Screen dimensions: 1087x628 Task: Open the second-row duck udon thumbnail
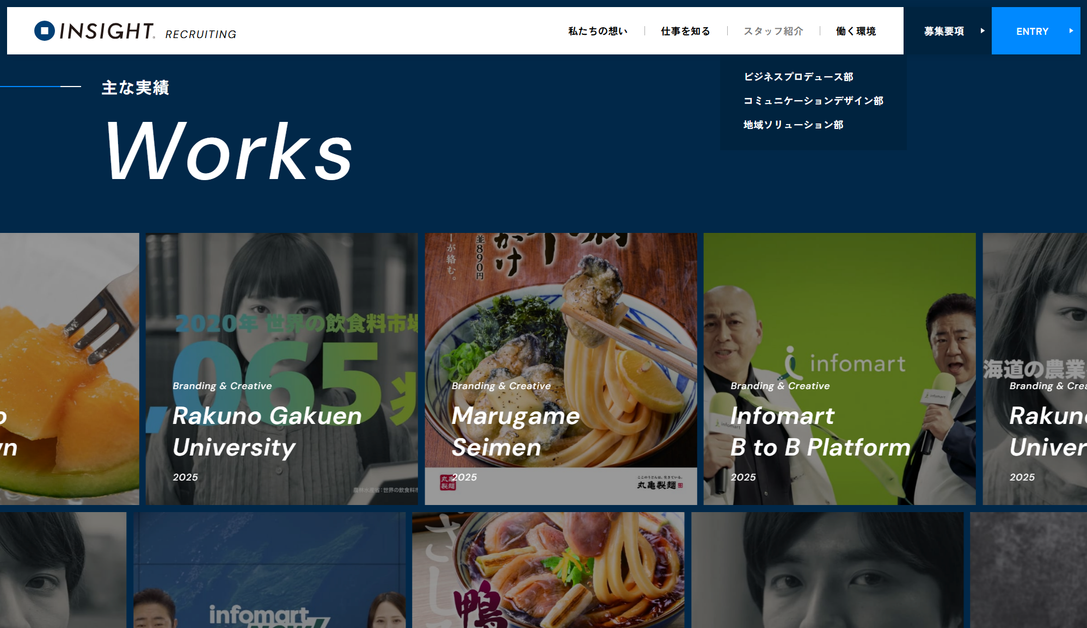coord(548,570)
